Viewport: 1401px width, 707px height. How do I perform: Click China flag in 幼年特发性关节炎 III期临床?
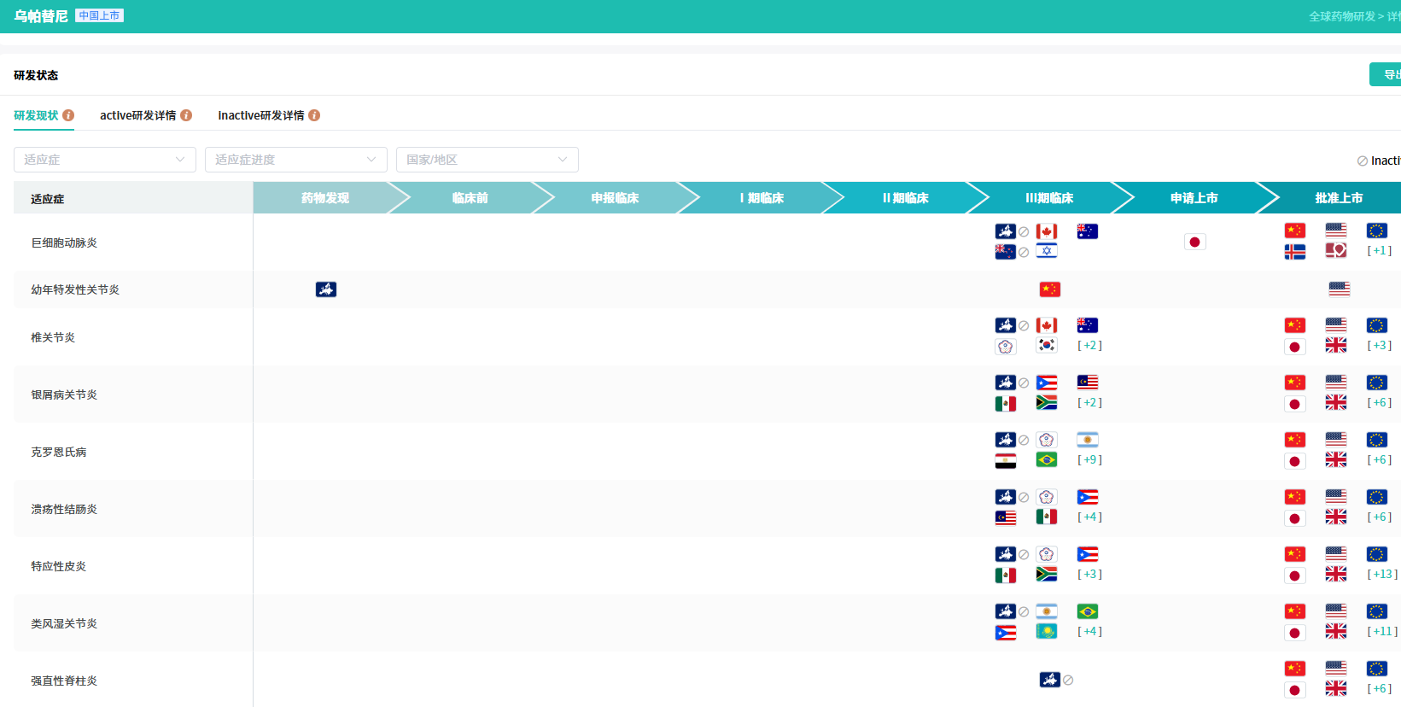1049,289
